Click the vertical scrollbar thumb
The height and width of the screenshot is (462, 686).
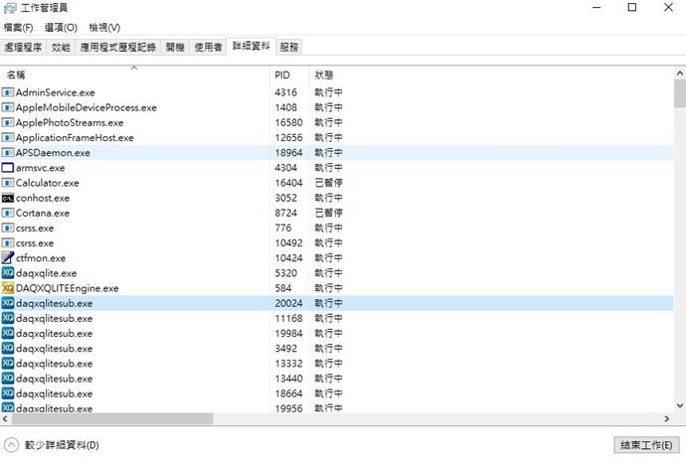[680, 94]
